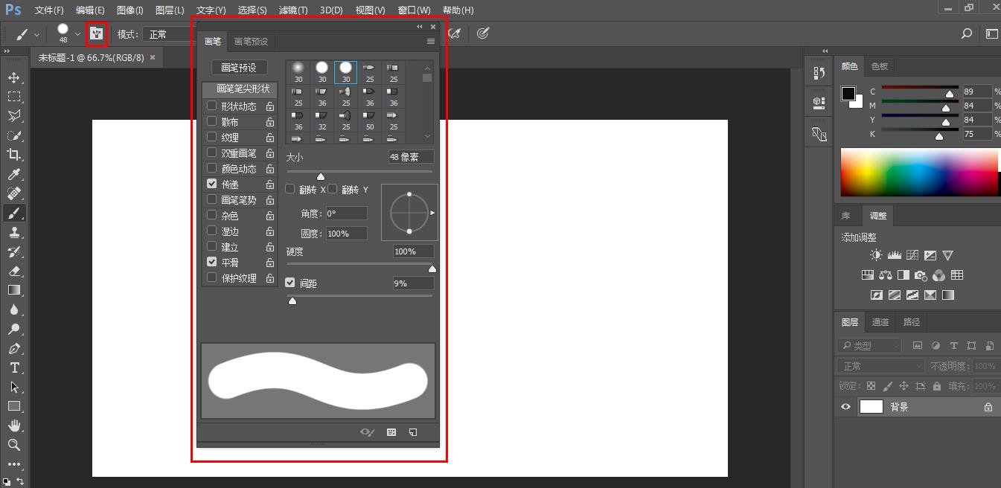Select the Move tool
1001x488 pixels.
coord(13,77)
